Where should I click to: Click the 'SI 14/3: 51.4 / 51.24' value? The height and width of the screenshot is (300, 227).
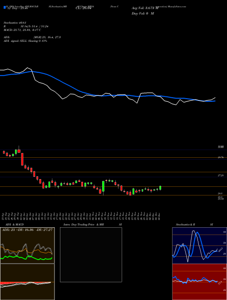click(x=35, y=26)
